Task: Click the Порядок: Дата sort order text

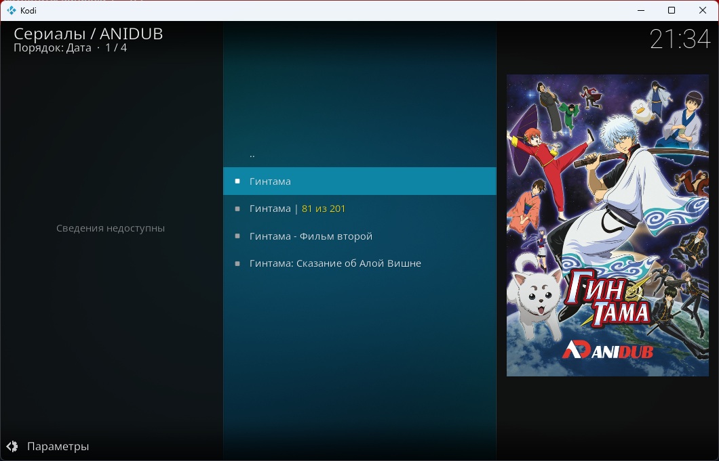Action: [x=52, y=48]
